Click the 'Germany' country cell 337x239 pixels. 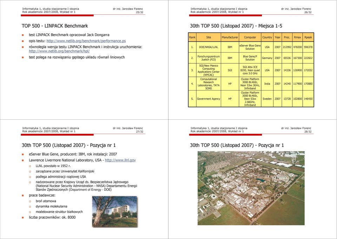point(267,58)
